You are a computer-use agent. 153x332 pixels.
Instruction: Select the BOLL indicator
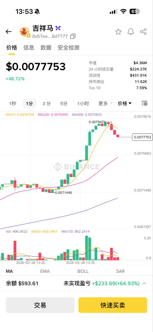point(83,271)
